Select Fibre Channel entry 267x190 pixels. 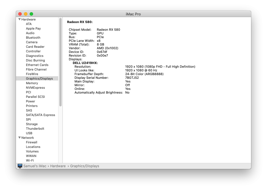[36, 69]
